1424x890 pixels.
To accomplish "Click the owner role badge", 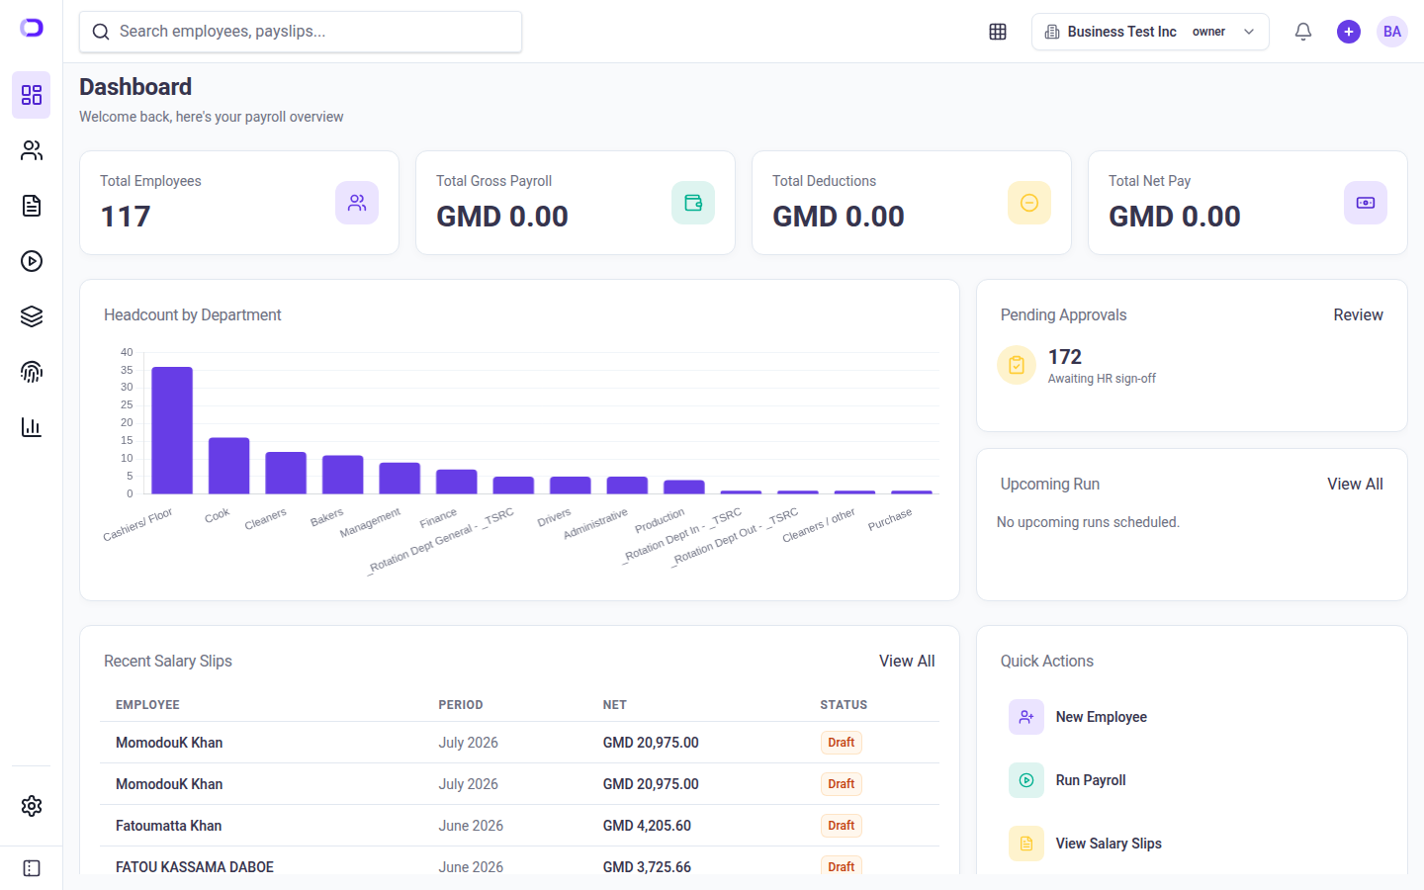I will coord(1208,32).
